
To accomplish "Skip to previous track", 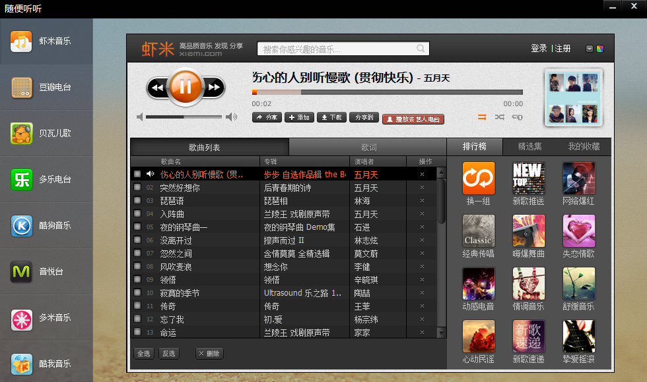I will [157, 87].
